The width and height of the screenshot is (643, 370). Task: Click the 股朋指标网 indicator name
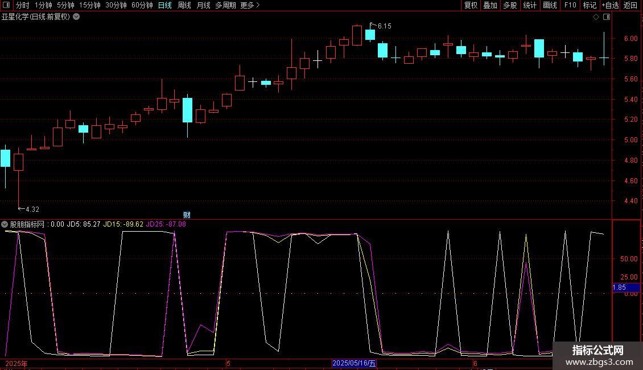(27, 224)
